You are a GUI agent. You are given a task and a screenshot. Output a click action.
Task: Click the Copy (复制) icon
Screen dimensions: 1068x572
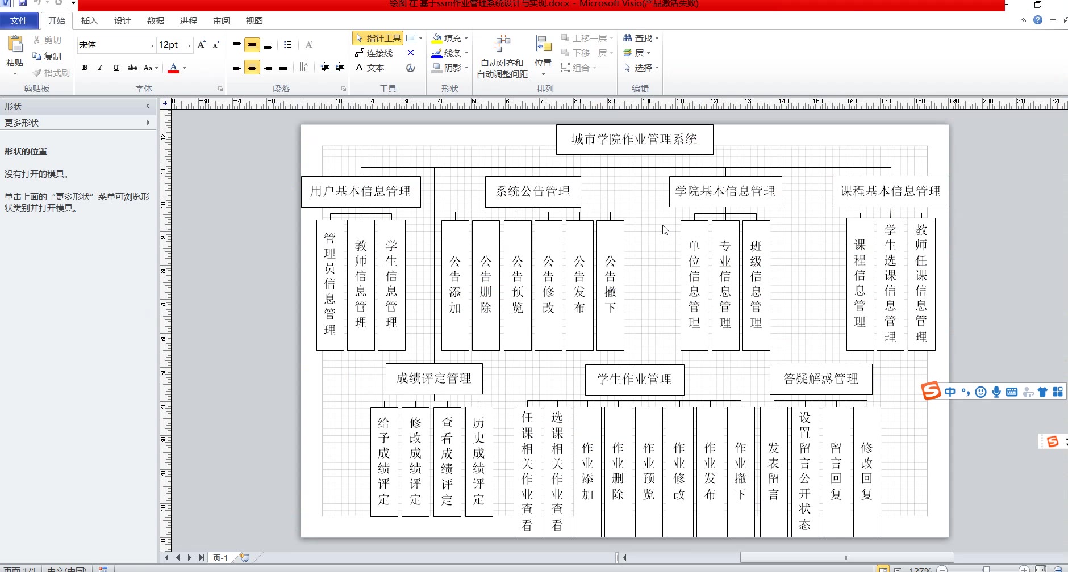click(47, 56)
